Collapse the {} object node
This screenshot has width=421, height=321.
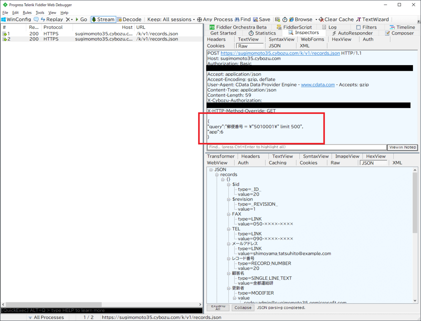click(223, 180)
